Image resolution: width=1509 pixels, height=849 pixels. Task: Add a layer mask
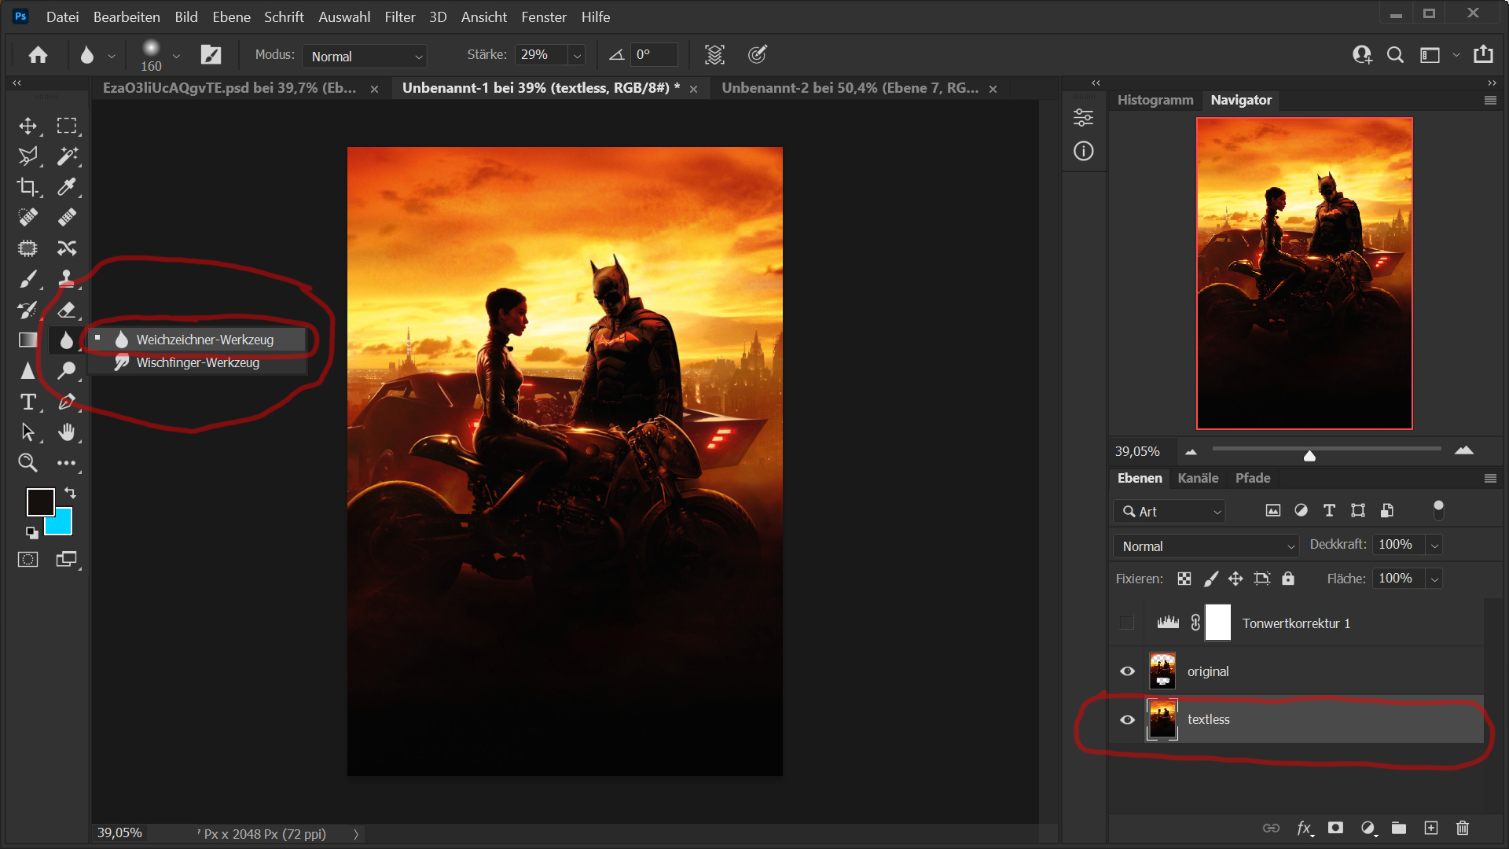(x=1335, y=828)
